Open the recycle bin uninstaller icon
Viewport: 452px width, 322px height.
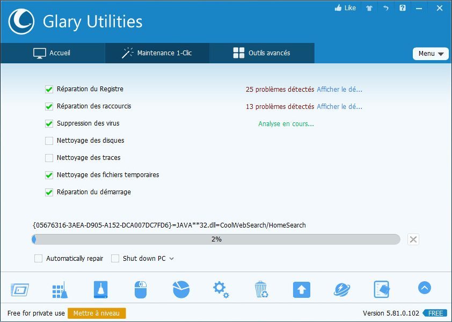coord(261,290)
